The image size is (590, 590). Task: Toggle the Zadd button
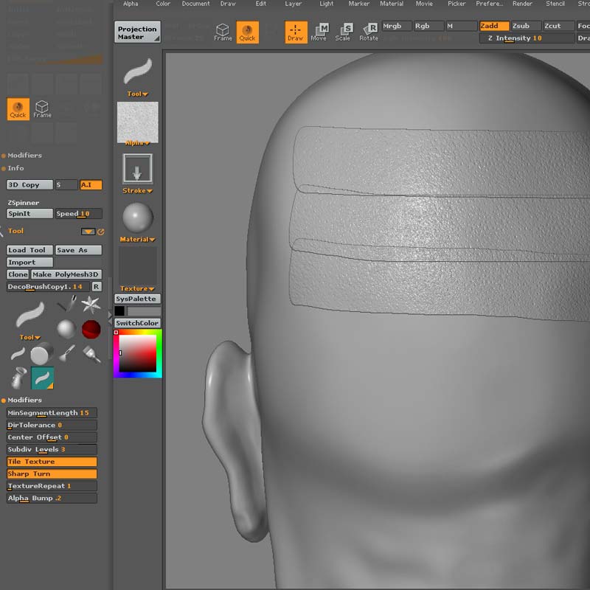click(x=494, y=26)
